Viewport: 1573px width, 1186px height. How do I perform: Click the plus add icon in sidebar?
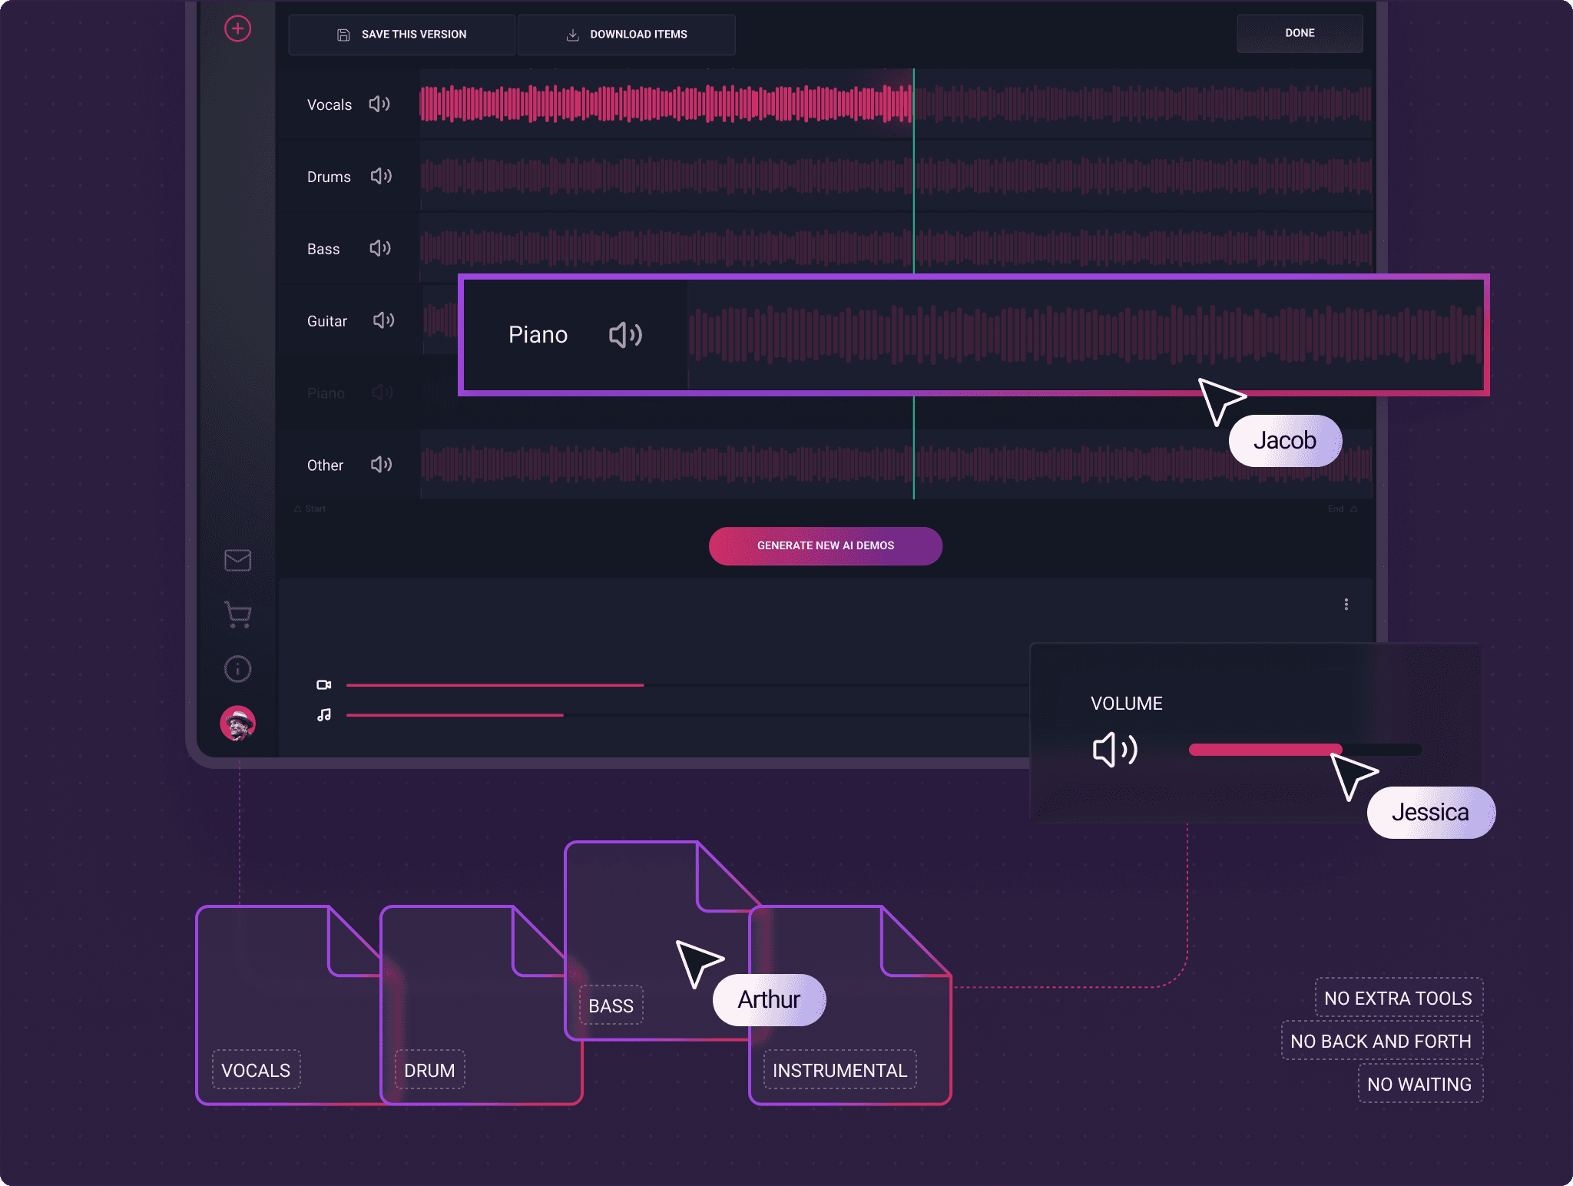(x=237, y=29)
